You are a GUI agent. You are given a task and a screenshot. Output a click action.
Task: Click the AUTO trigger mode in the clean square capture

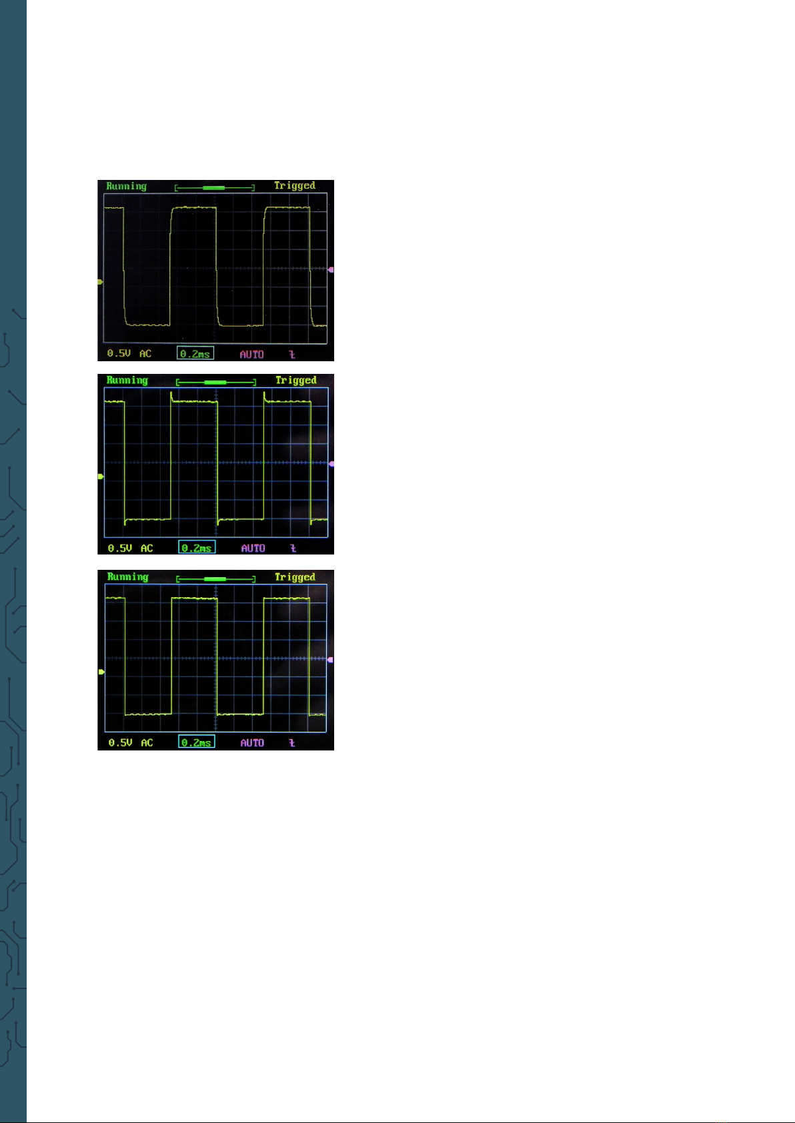[252, 742]
